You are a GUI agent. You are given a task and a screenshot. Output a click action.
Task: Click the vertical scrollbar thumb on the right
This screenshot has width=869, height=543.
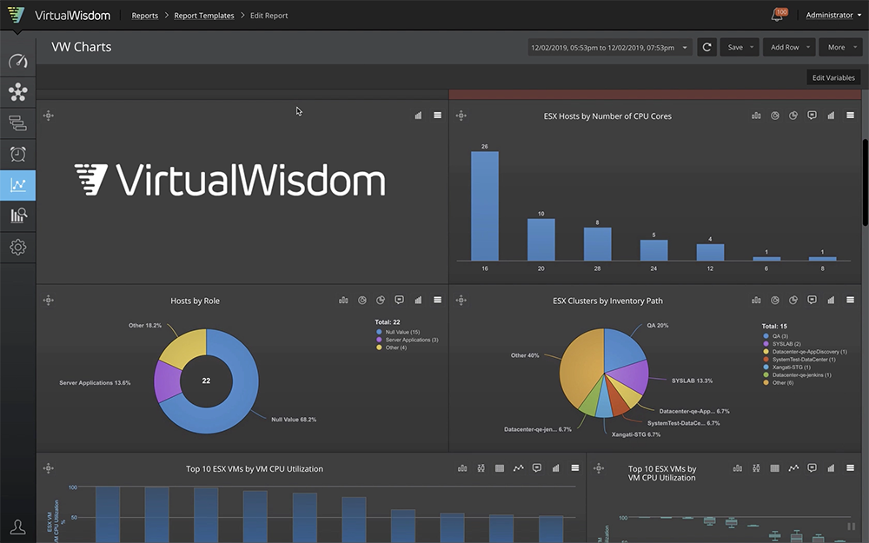[866, 182]
